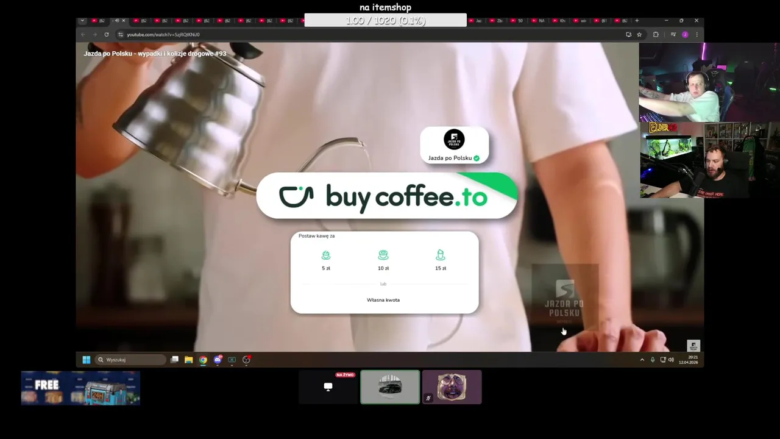Click the 'Wyszukaj' taskbar search box
This screenshot has width=780, height=439.
pos(130,360)
